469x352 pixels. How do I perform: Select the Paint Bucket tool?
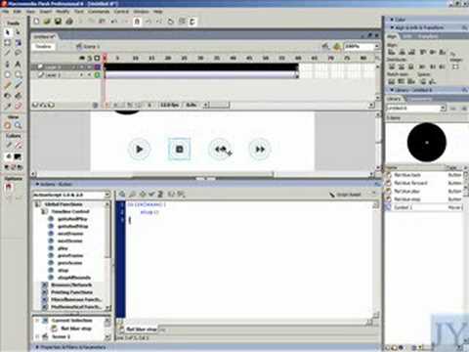click(18, 96)
